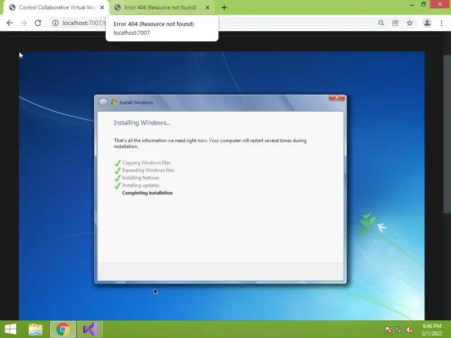Click the Windows logo in installer title

pos(114,102)
